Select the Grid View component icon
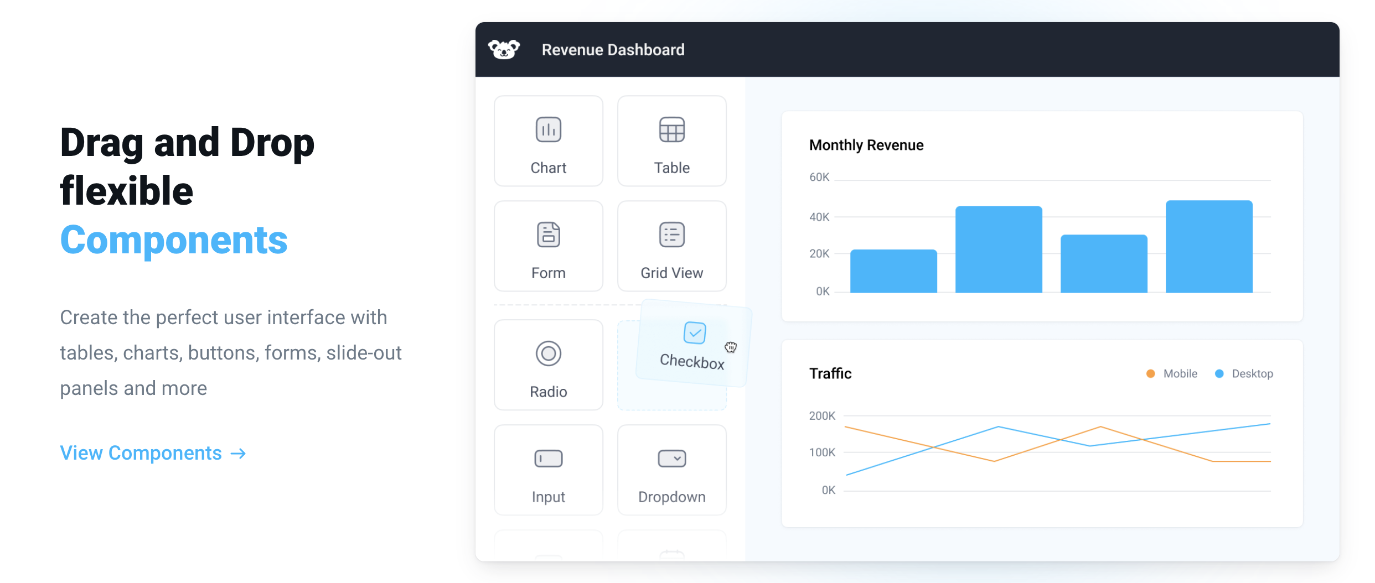The height and width of the screenshot is (583, 1375). [x=671, y=235]
